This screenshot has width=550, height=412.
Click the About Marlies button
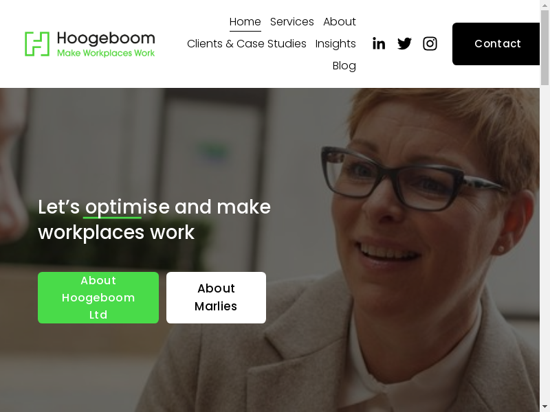click(x=216, y=297)
